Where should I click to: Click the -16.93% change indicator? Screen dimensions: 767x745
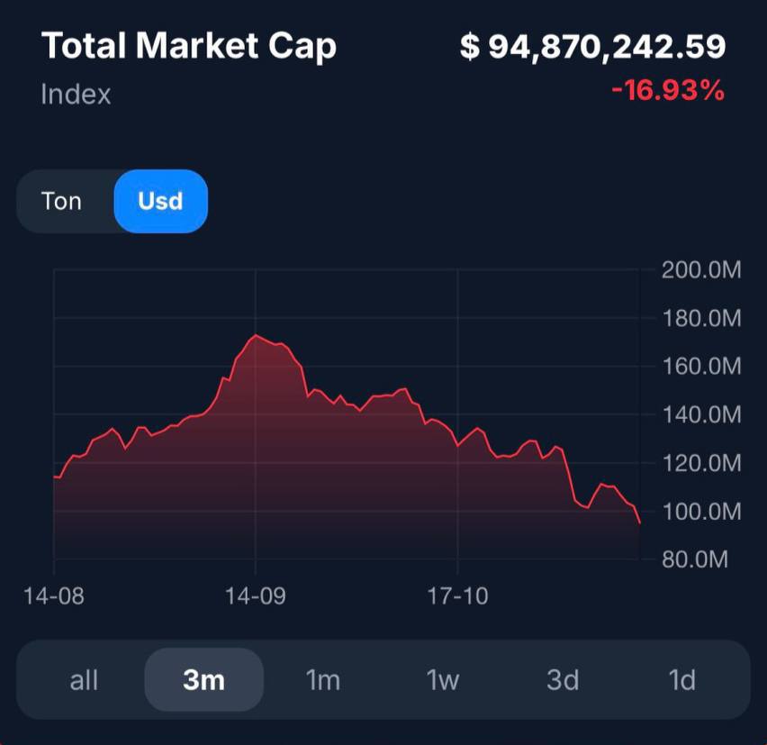pyautogui.click(x=667, y=90)
